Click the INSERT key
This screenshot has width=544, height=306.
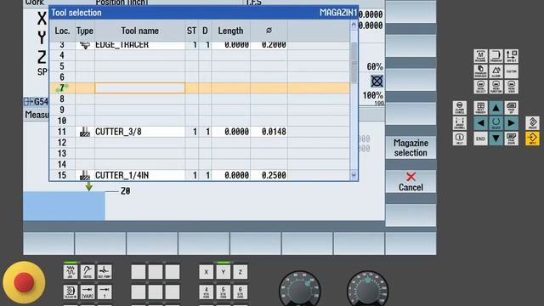point(533,123)
